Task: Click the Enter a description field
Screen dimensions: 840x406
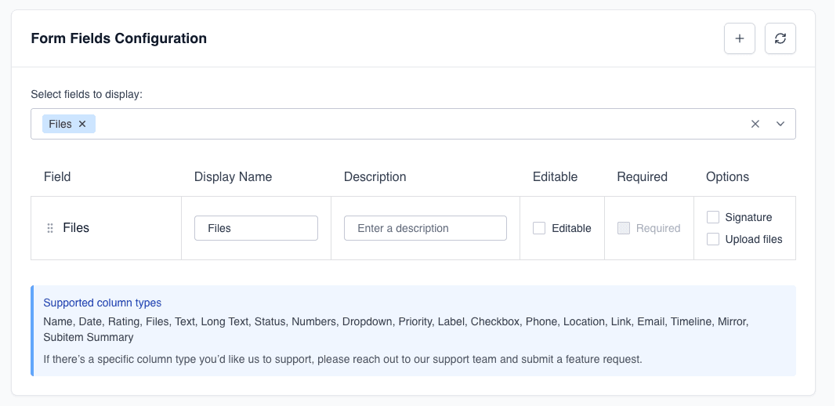Action: 425,228
